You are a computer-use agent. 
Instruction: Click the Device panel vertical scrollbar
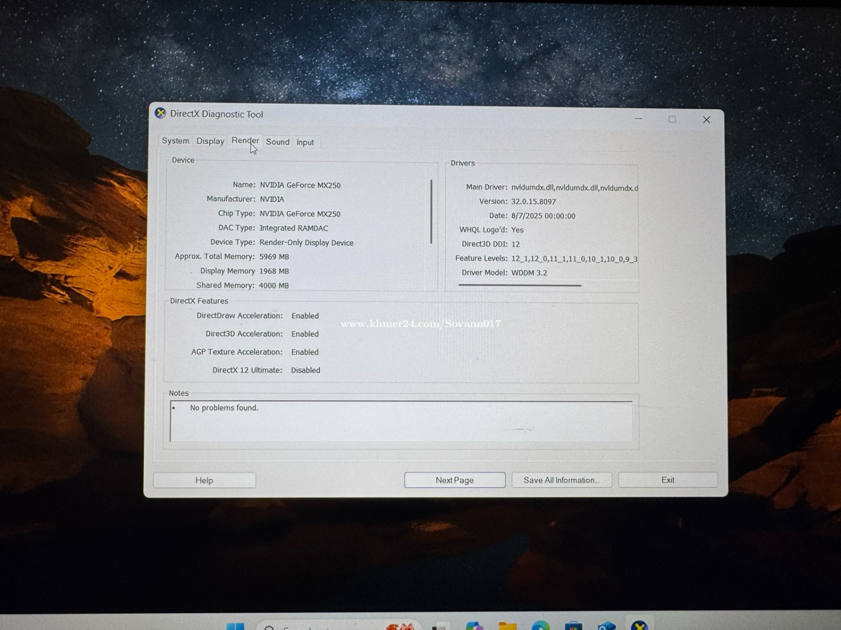[x=431, y=212]
